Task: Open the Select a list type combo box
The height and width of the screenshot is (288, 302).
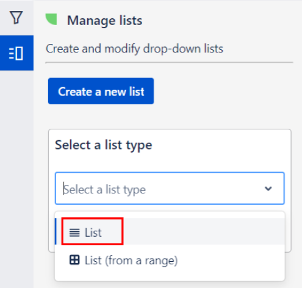Action: [x=170, y=189]
